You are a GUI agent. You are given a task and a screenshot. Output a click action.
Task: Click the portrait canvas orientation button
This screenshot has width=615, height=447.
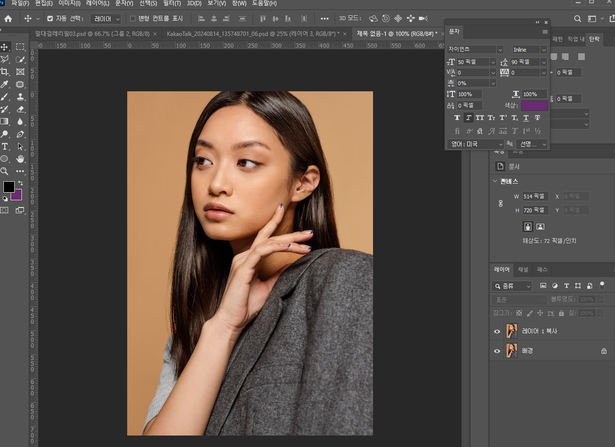(x=528, y=226)
